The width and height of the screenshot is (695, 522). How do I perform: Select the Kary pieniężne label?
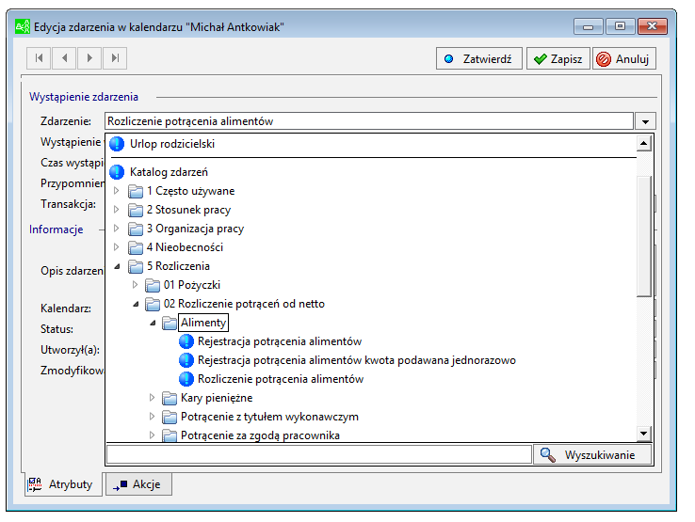click(217, 398)
